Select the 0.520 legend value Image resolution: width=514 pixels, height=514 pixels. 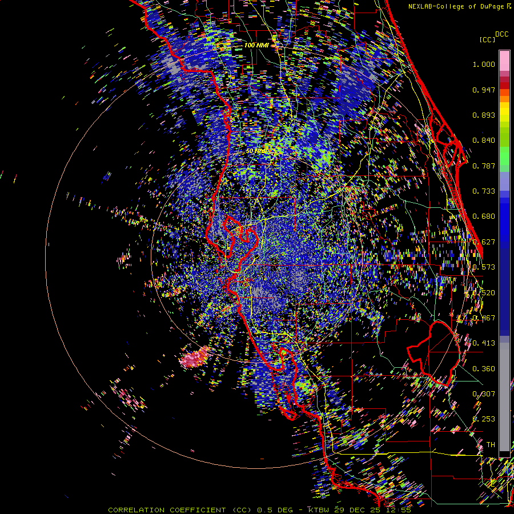pos(484,293)
